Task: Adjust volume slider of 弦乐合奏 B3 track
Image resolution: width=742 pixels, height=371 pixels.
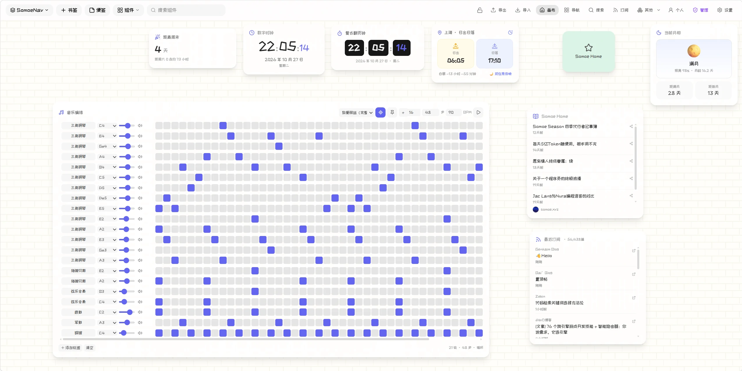Action: tap(127, 292)
